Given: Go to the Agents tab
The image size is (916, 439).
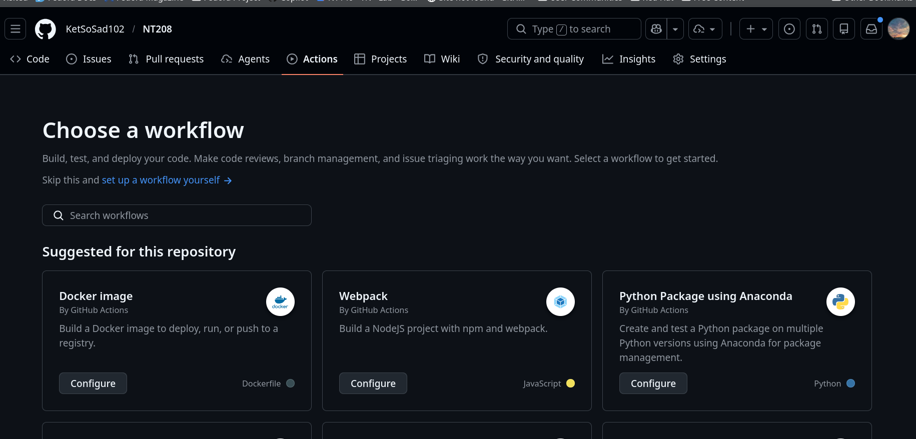Looking at the screenshot, I should [x=245, y=59].
